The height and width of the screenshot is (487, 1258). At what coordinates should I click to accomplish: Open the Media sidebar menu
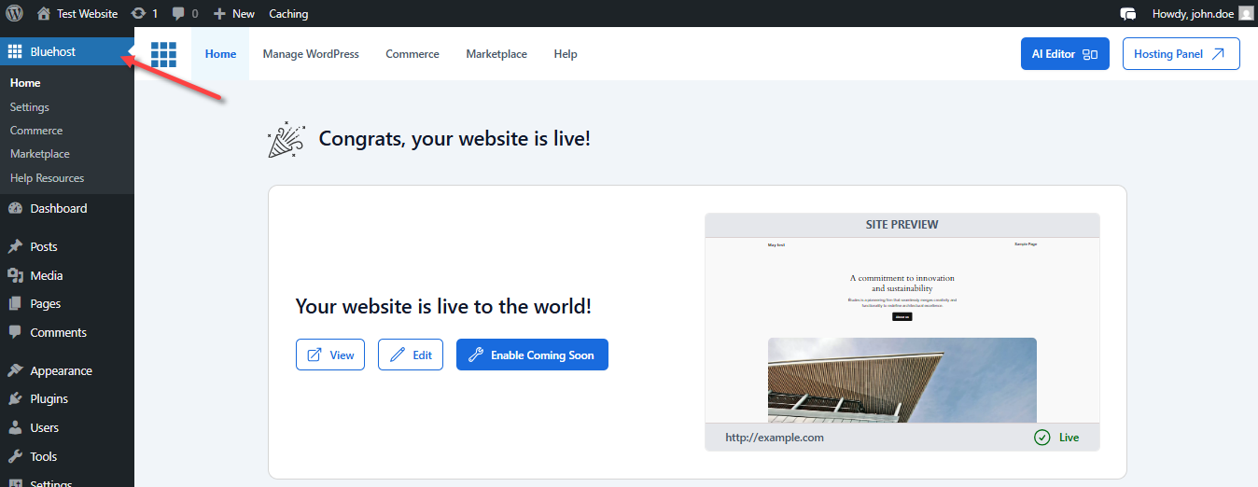67,275
